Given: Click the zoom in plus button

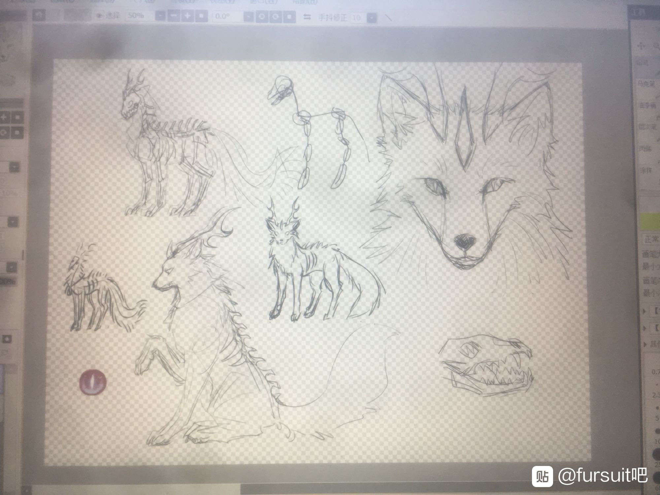Looking at the screenshot, I should click(187, 16).
